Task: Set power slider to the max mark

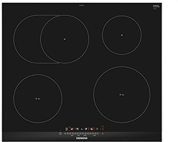Action: [x=94, y=135]
